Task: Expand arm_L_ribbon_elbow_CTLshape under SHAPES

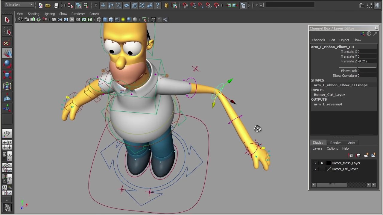Action: (x=341, y=85)
